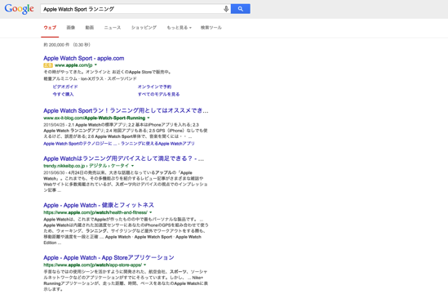Expand arrow next to trendy.nikkeibp.co.jp URL
This screenshot has height=294, width=448.
[x=132, y=166]
